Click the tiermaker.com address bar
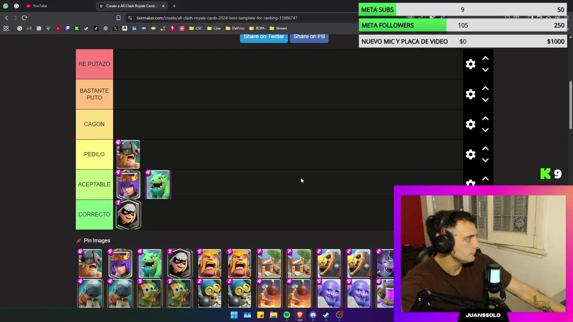This screenshot has width=573, height=322. tap(217, 18)
